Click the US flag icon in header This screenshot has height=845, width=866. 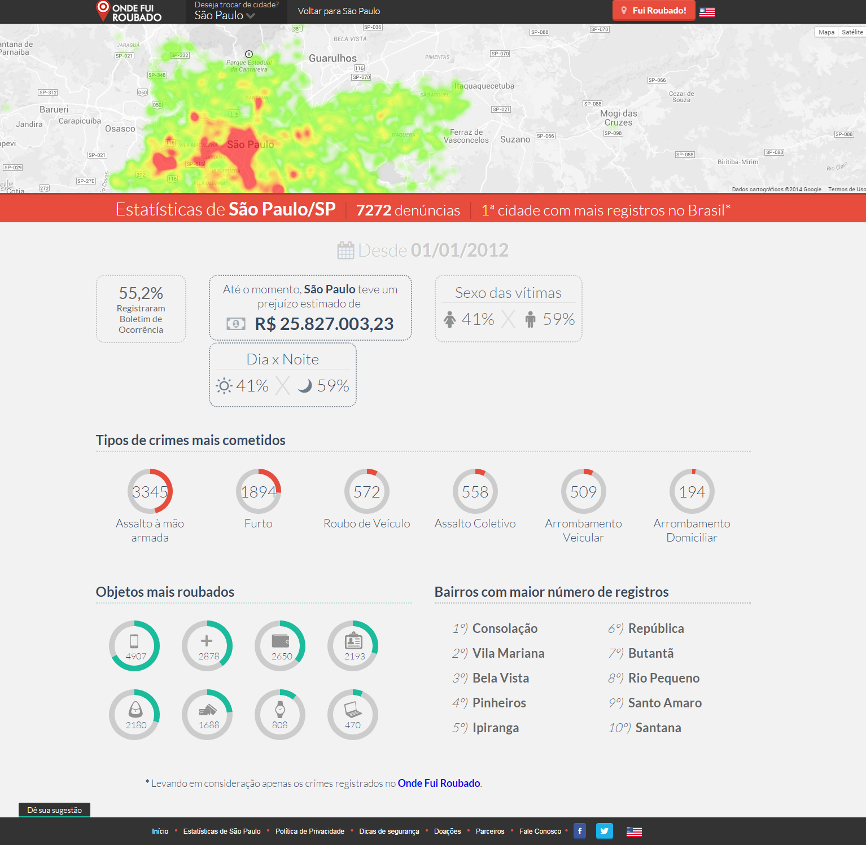pyautogui.click(x=707, y=12)
